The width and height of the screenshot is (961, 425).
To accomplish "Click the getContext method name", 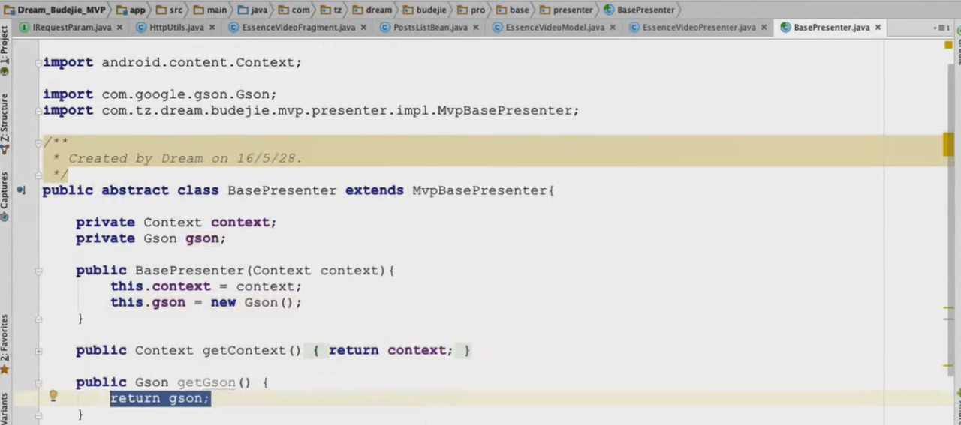I will [244, 350].
